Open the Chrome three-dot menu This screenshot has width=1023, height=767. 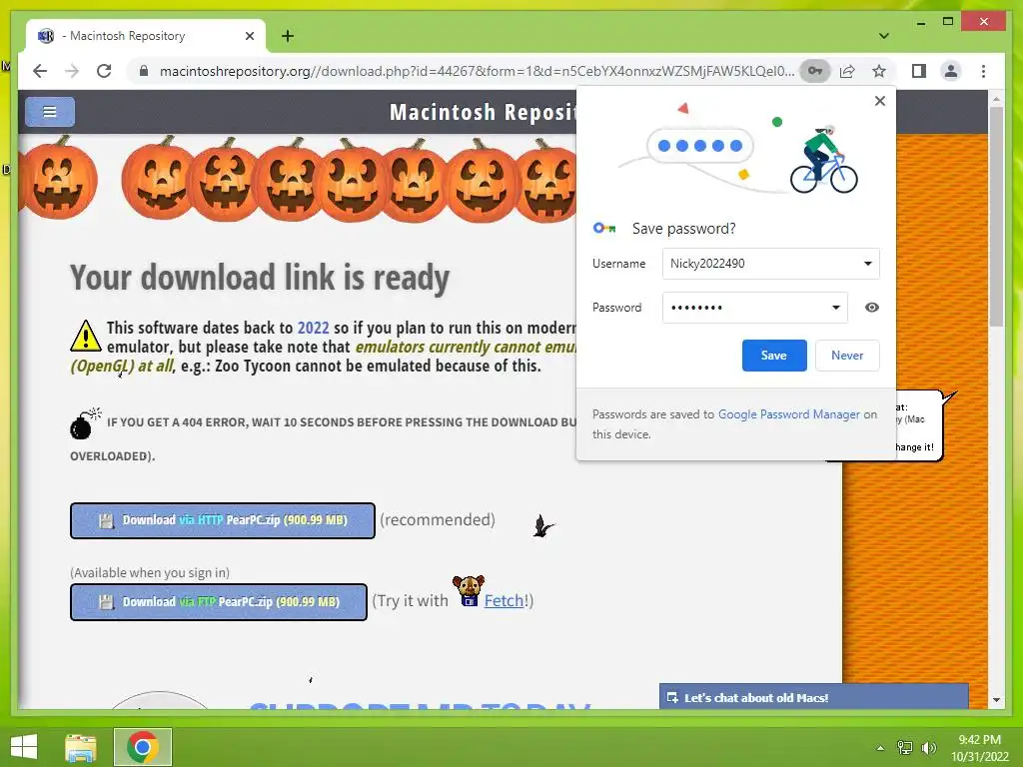point(983,71)
